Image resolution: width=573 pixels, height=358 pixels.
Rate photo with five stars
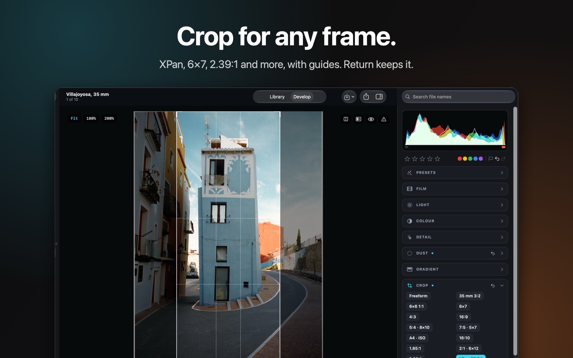click(x=437, y=159)
